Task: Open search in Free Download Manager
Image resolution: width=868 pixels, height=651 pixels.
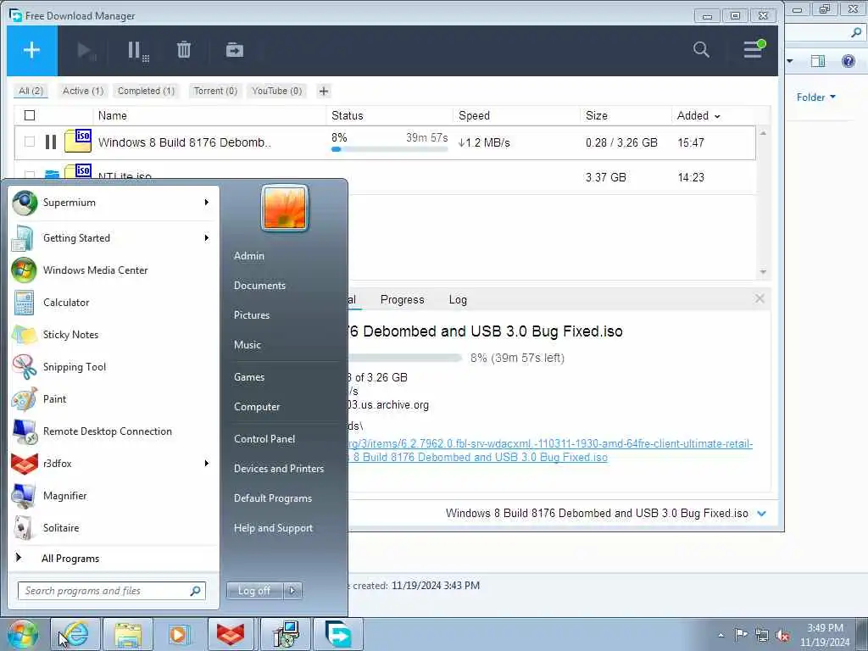Action: coord(701,50)
